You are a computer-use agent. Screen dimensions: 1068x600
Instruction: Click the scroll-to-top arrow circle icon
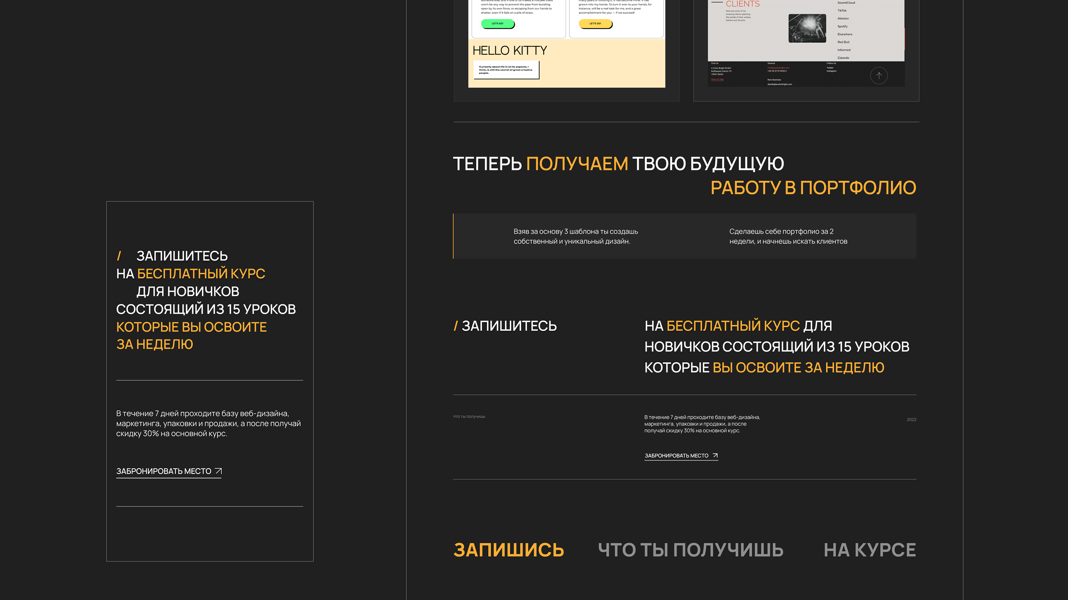pyautogui.click(x=878, y=76)
